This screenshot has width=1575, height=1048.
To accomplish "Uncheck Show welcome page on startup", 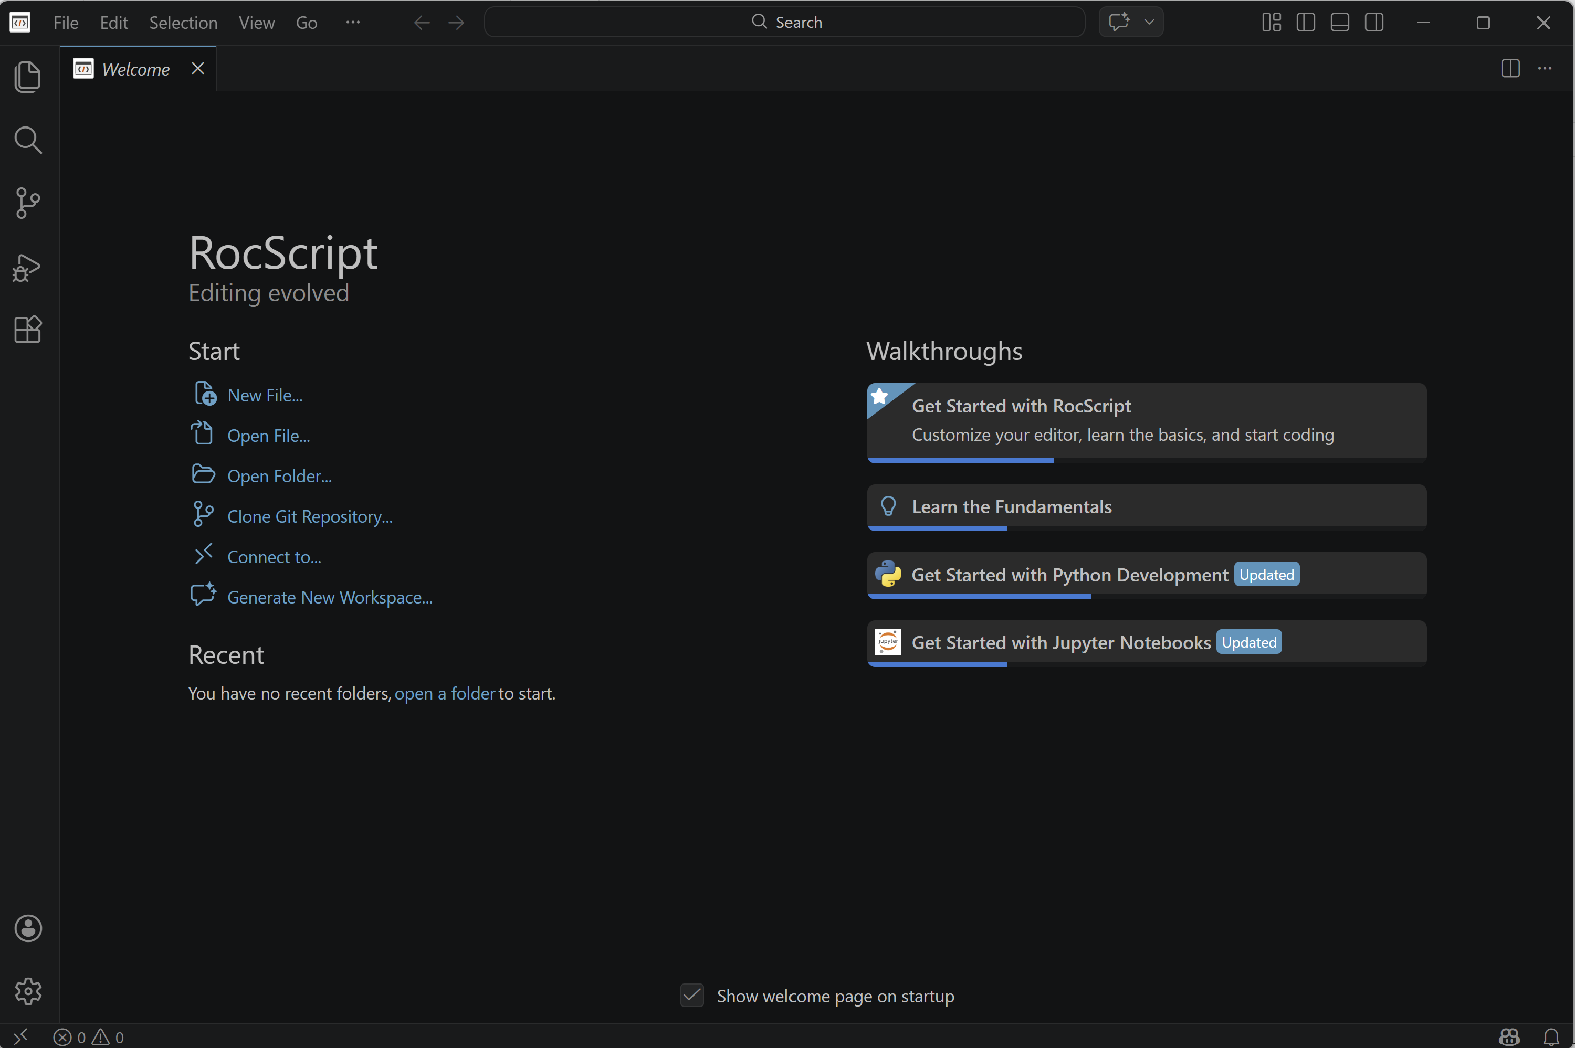I will pyautogui.click(x=692, y=995).
